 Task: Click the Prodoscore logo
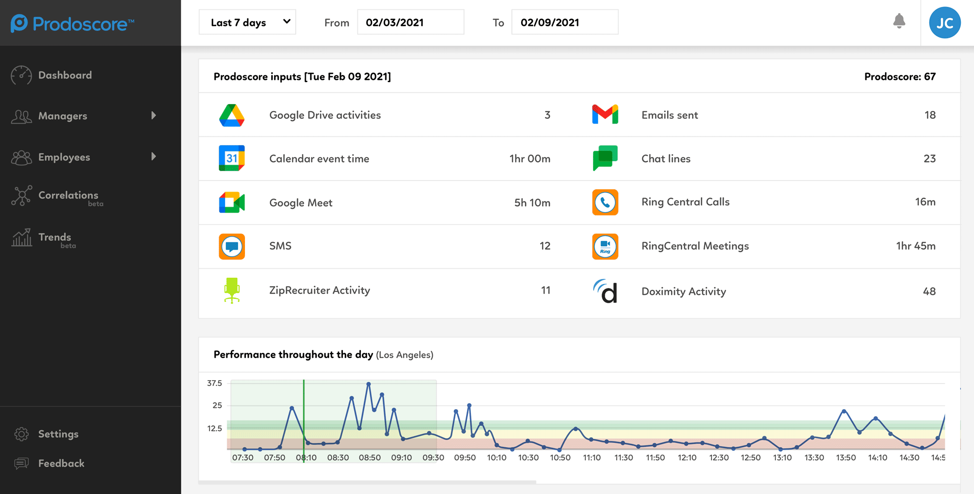pos(72,23)
